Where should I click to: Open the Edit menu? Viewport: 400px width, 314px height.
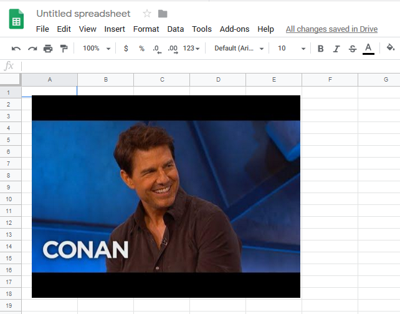64,29
